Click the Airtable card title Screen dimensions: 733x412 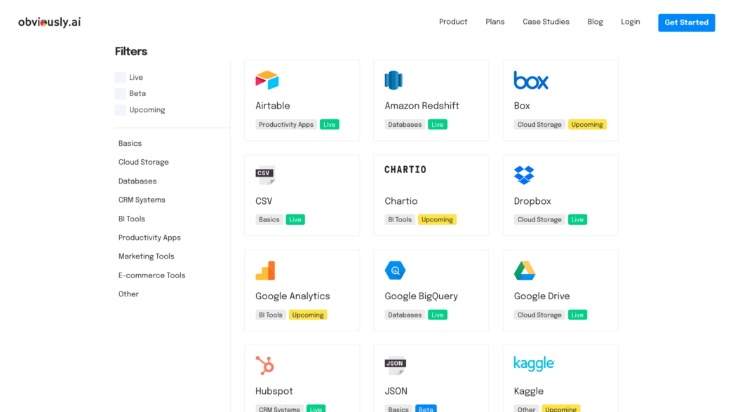point(273,106)
